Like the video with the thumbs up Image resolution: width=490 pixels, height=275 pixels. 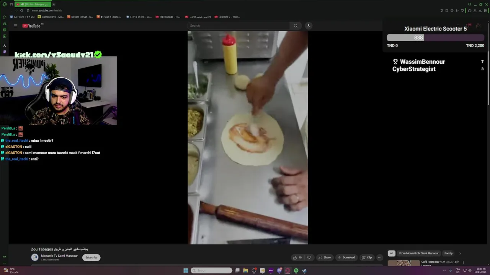pyautogui.click(x=297, y=257)
